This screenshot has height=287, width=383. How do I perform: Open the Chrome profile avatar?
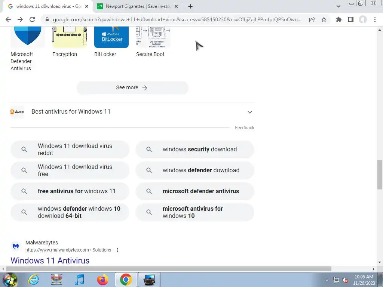coord(363,19)
